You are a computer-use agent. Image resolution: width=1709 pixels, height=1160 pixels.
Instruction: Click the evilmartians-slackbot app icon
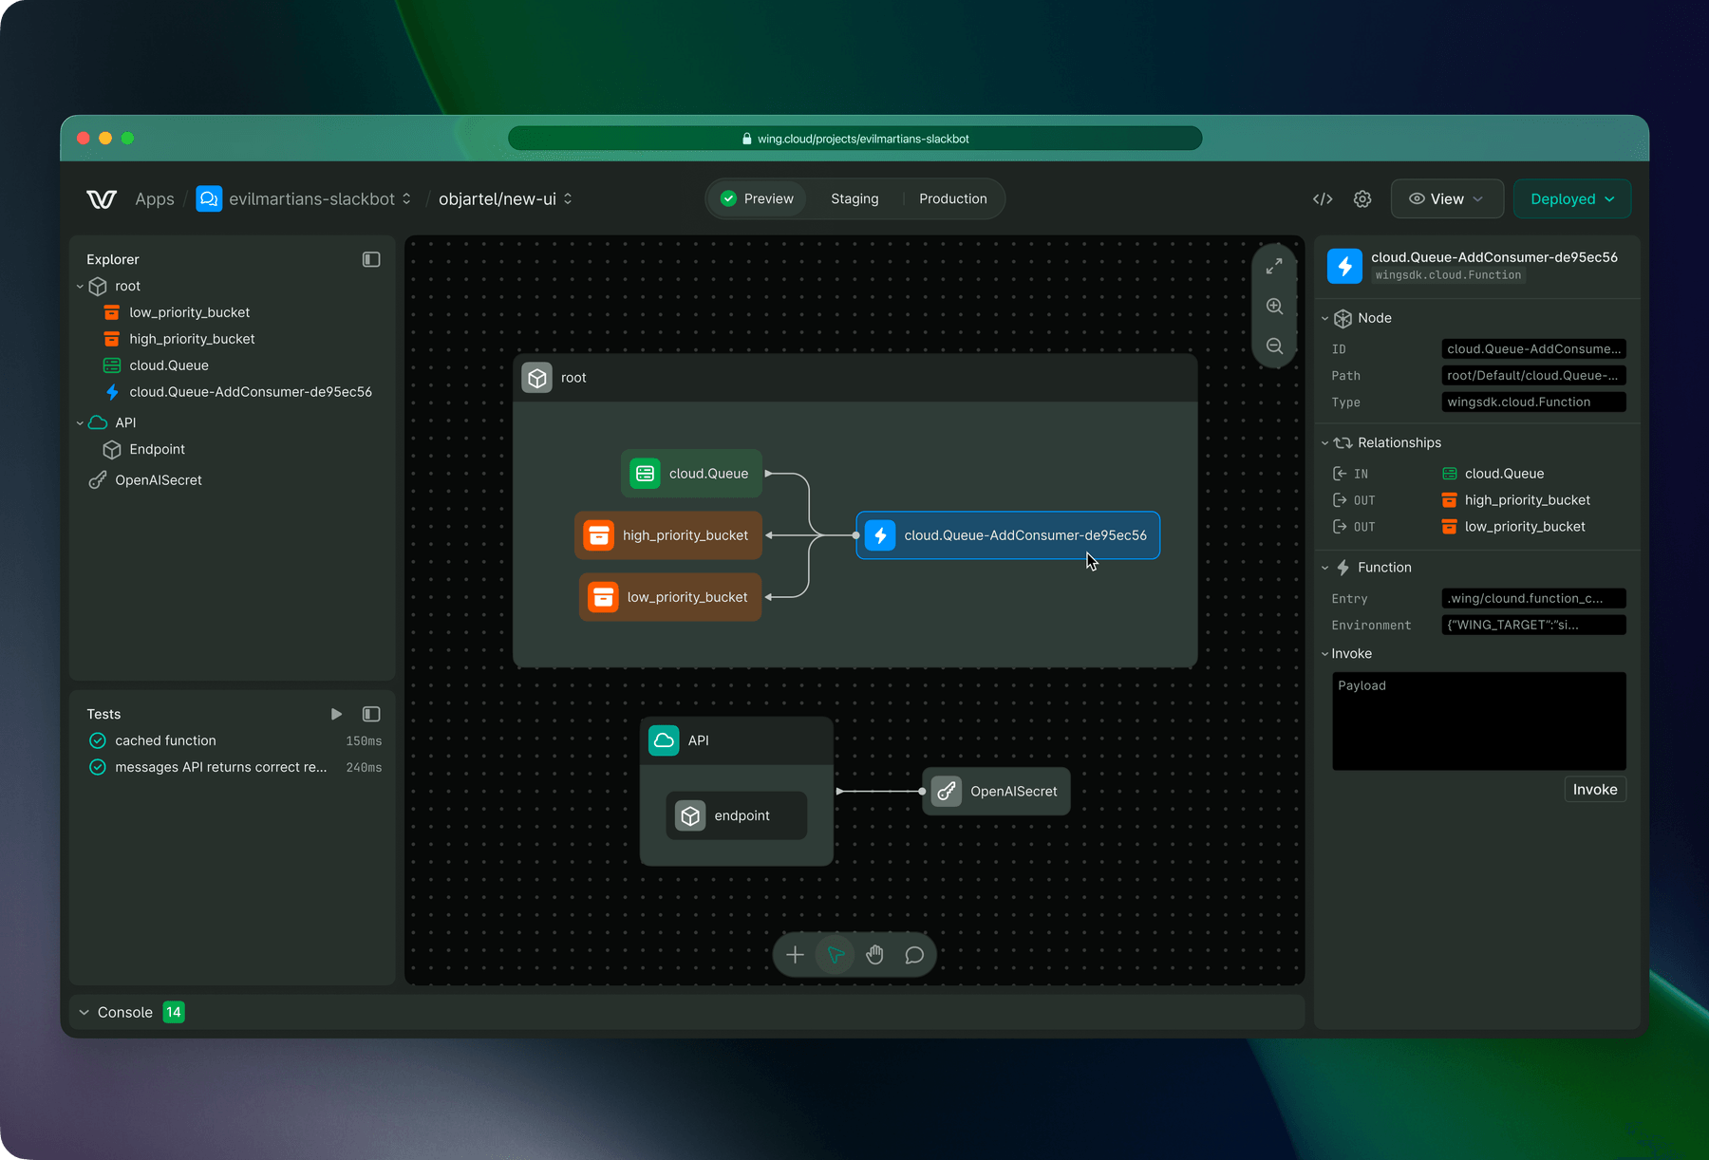pos(209,198)
